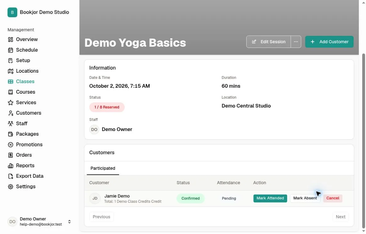
Task: Click the Packages wallet icon
Action: (10, 134)
